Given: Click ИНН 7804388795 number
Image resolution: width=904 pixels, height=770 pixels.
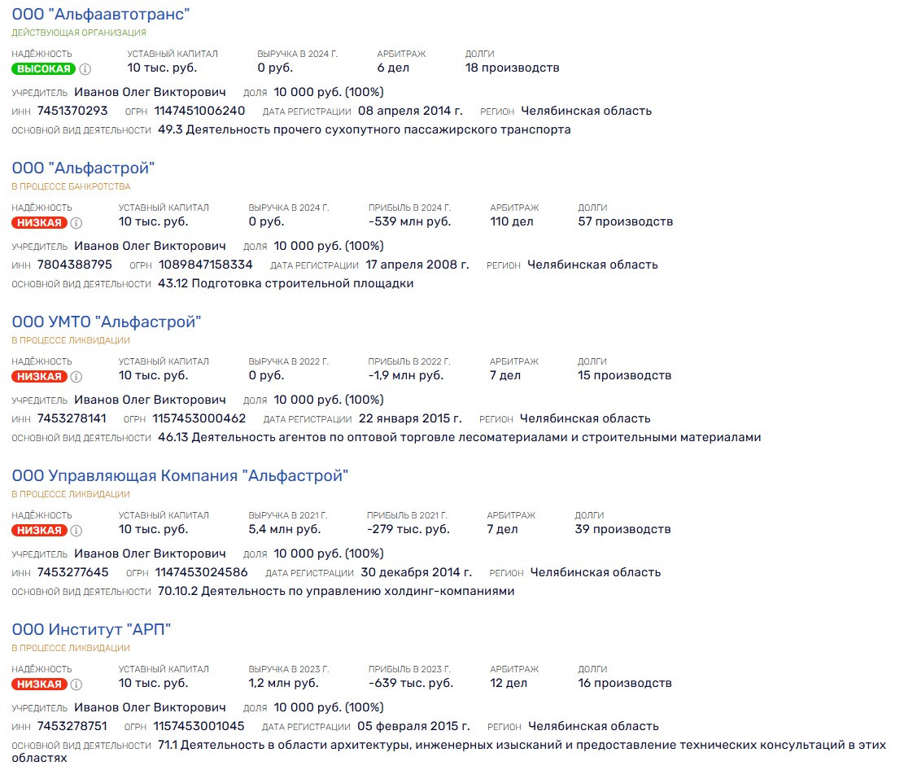Looking at the screenshot, I should point(75,265).
